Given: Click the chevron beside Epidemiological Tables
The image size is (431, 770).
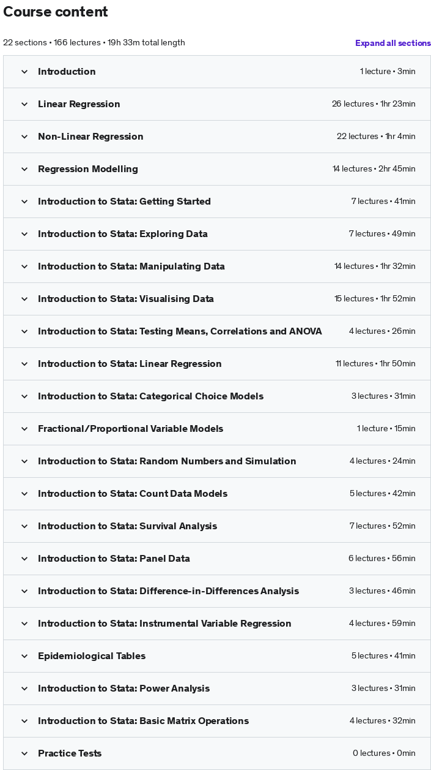Looking at the screenshot, I should click(x=24, y=656).
